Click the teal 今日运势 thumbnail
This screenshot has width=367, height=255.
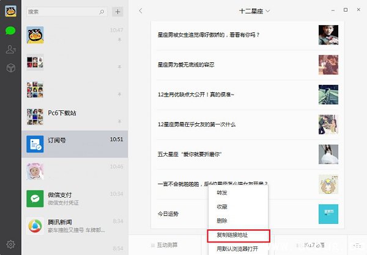(328, 214)
